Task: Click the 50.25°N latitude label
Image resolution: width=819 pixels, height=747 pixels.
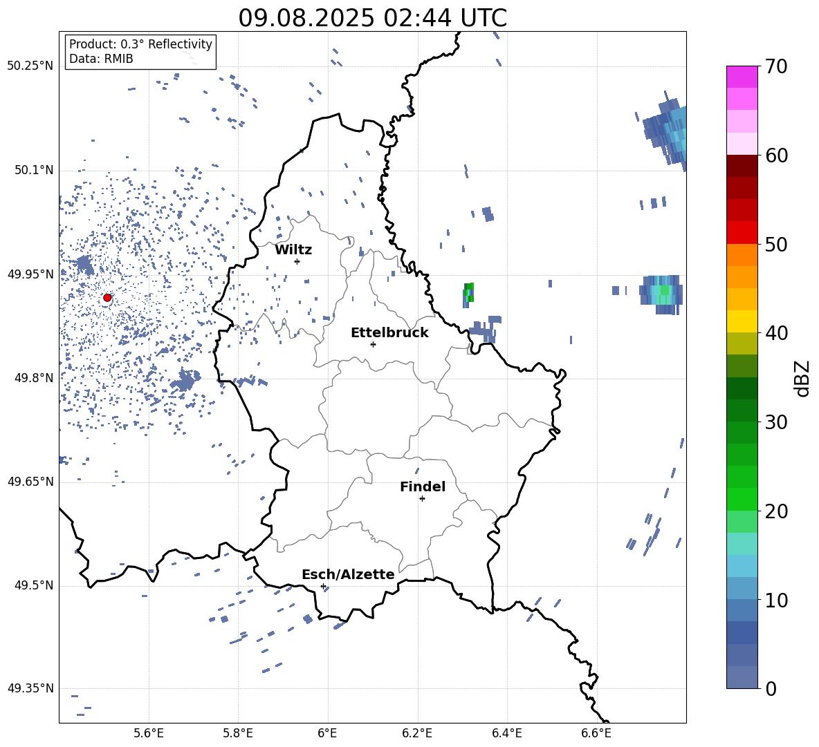Action: (x=30, y=66)
